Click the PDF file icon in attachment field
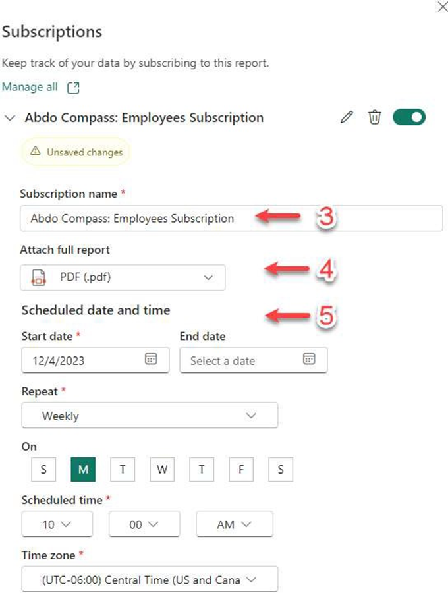This screenshot has width=448, height=593. tap(37, 277)
